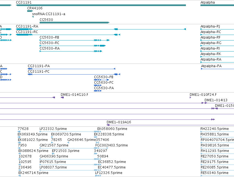Click the EK069720.5prime EST label

(x=66, y=134)
